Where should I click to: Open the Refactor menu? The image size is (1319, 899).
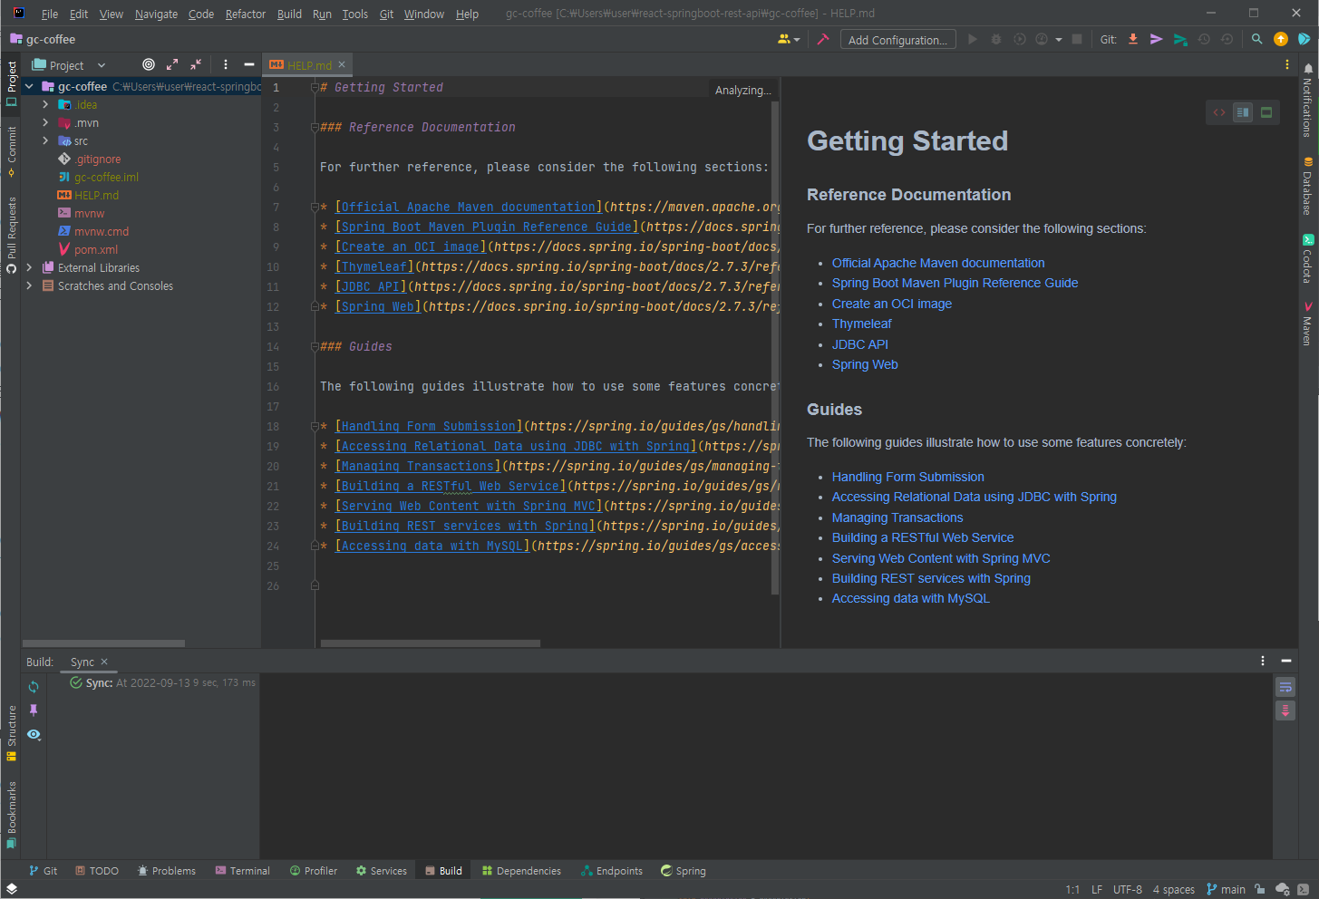click(x=245, y=14)
